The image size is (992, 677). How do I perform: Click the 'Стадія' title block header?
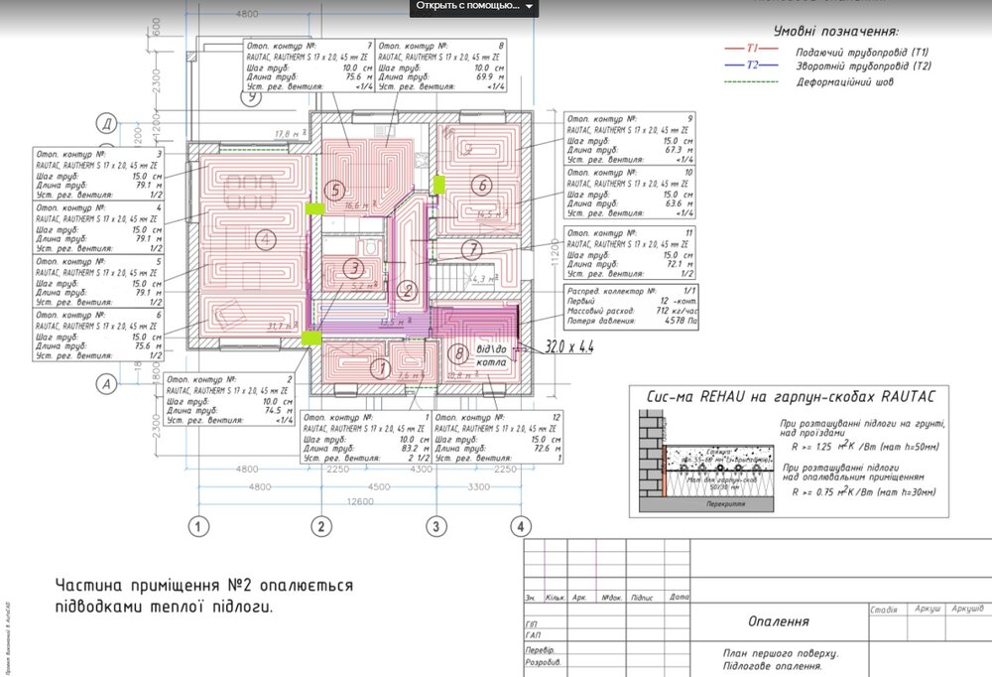coord(883,609)
